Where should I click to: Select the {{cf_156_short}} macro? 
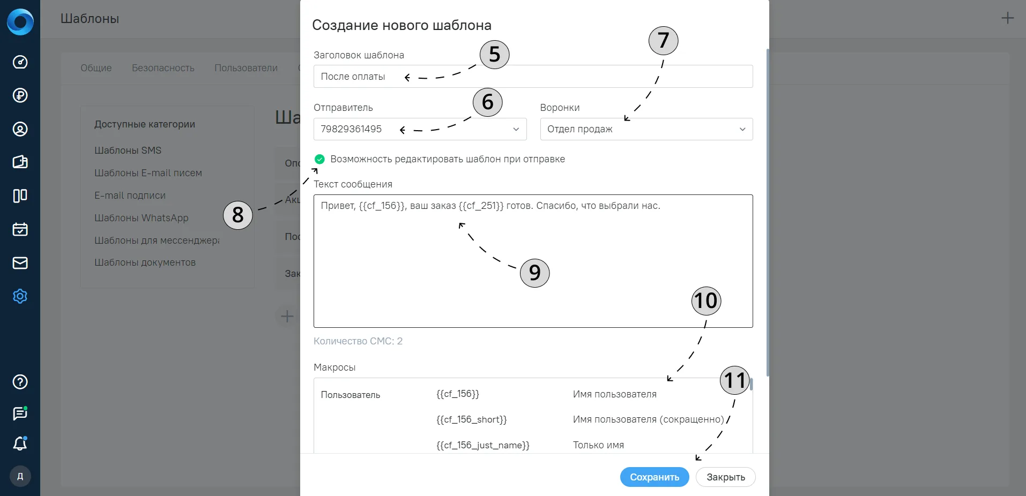point(472,419)
